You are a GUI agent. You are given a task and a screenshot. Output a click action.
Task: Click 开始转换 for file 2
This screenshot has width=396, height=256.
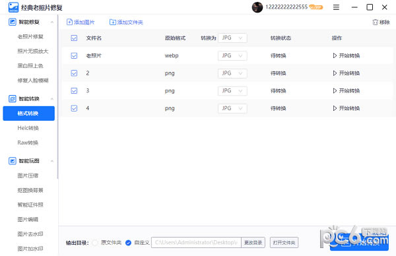tap(346, 73)
